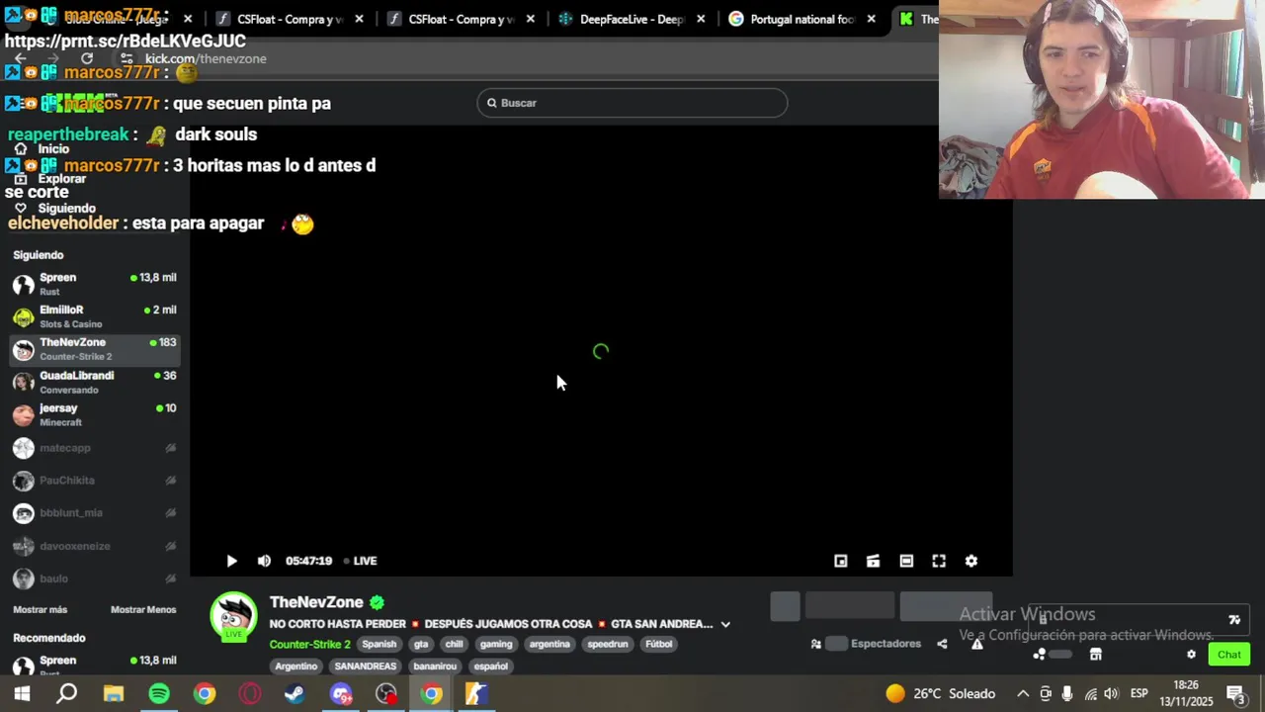This screenshot has width=1265, height=712.
Task: Select the Fútbol tag
Action: click(x=658, y=644)
